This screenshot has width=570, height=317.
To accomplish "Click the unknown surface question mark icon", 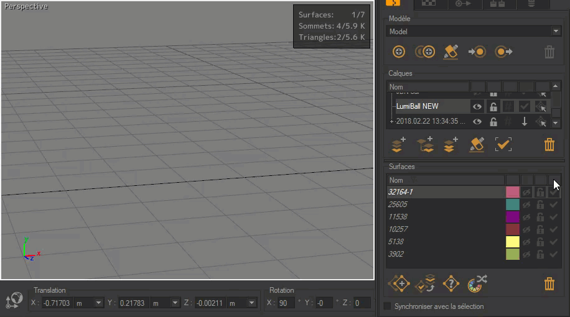I will pos(451,283).
